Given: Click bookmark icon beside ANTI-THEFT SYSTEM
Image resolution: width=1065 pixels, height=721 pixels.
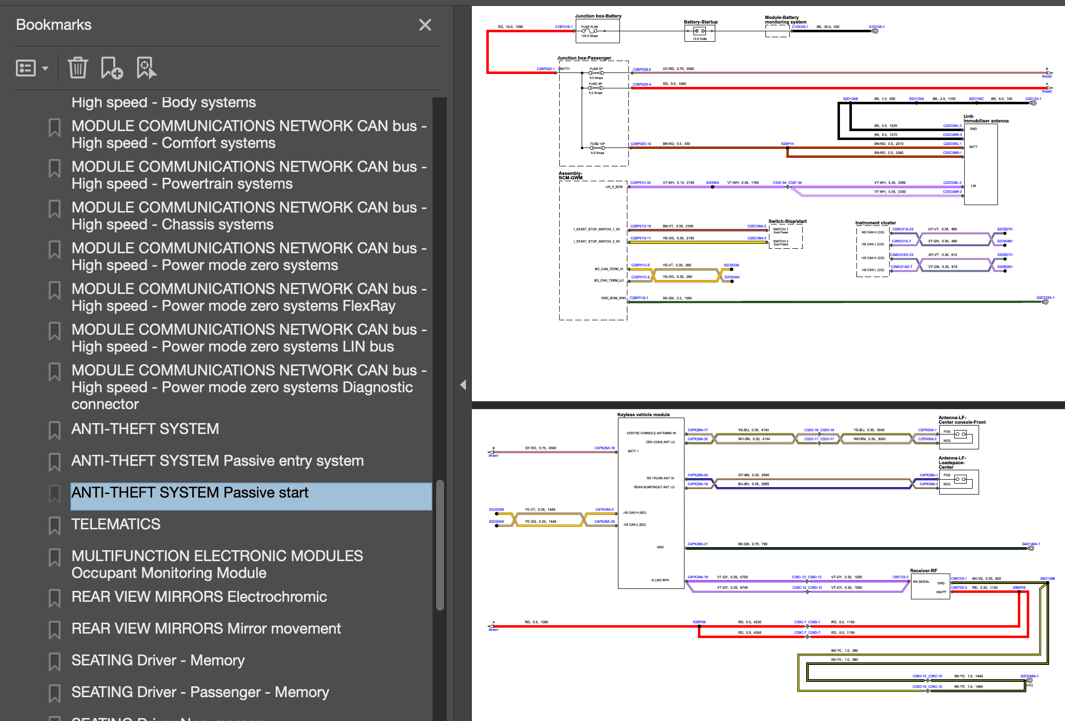Looking at the screenshot, I should 55,430.
